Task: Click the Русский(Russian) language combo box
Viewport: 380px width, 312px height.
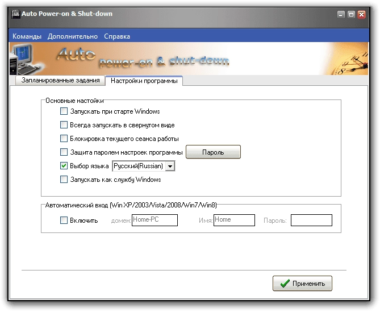Action: (143, 166)
